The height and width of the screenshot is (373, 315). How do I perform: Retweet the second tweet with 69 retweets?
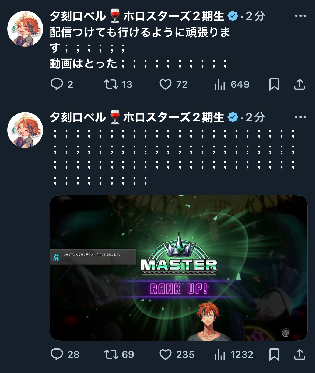coord(119,354)
